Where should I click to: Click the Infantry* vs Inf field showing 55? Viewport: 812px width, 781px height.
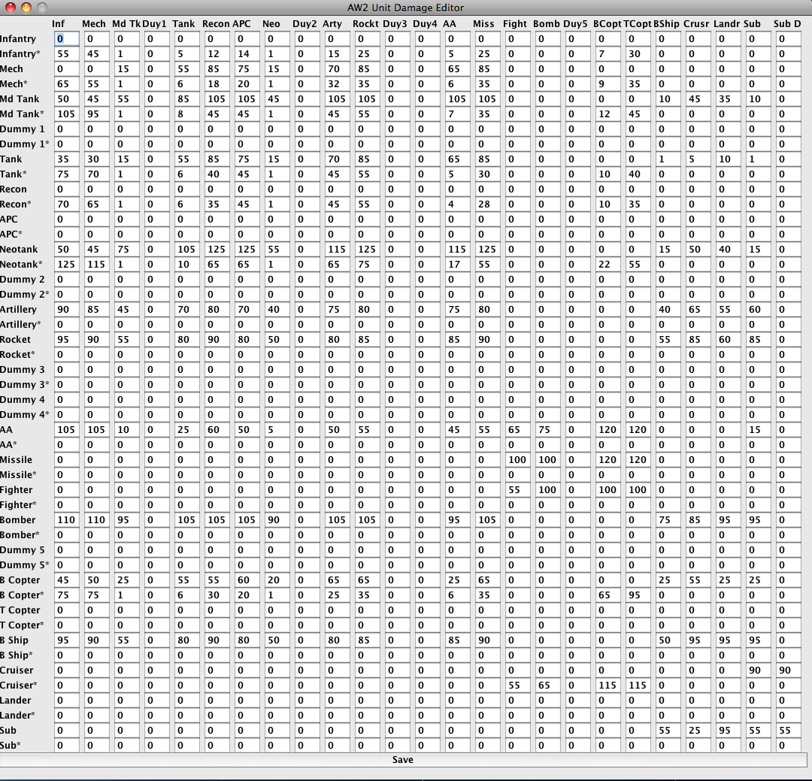[66, 54]
